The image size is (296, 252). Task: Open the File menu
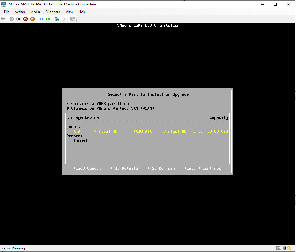[x=7, y=12]
